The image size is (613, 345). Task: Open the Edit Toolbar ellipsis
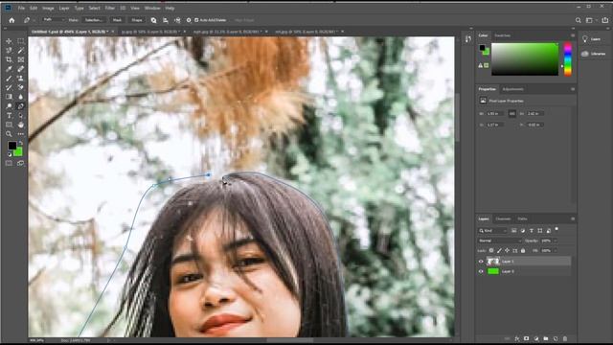point(21,134)
